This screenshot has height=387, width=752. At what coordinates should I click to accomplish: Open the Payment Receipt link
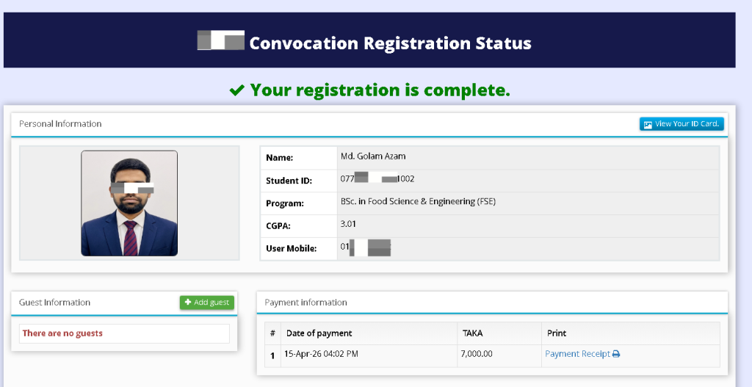click(x=577, y=354)
